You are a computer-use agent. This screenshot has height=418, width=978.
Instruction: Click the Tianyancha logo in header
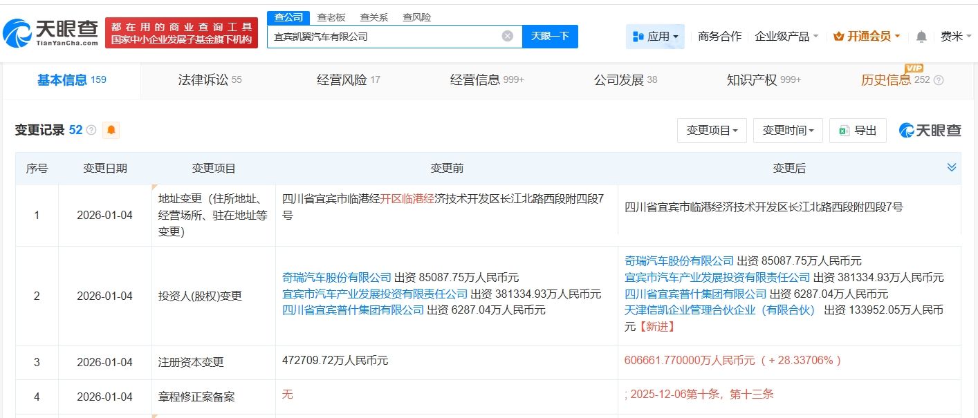pos(50,32)
